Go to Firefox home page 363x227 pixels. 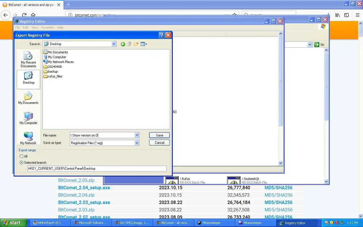point(33,15)
